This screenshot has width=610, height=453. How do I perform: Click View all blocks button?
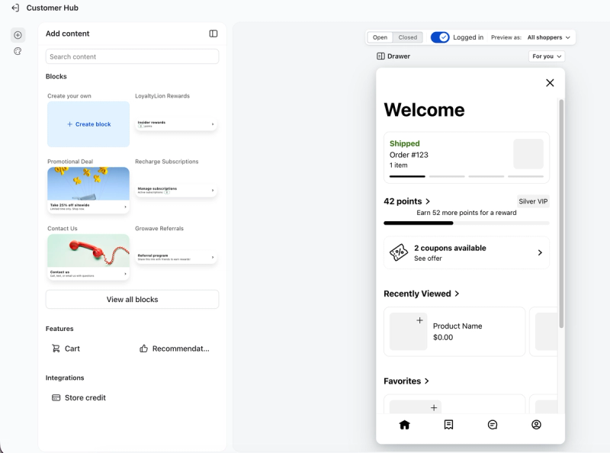tap(132, 299)
